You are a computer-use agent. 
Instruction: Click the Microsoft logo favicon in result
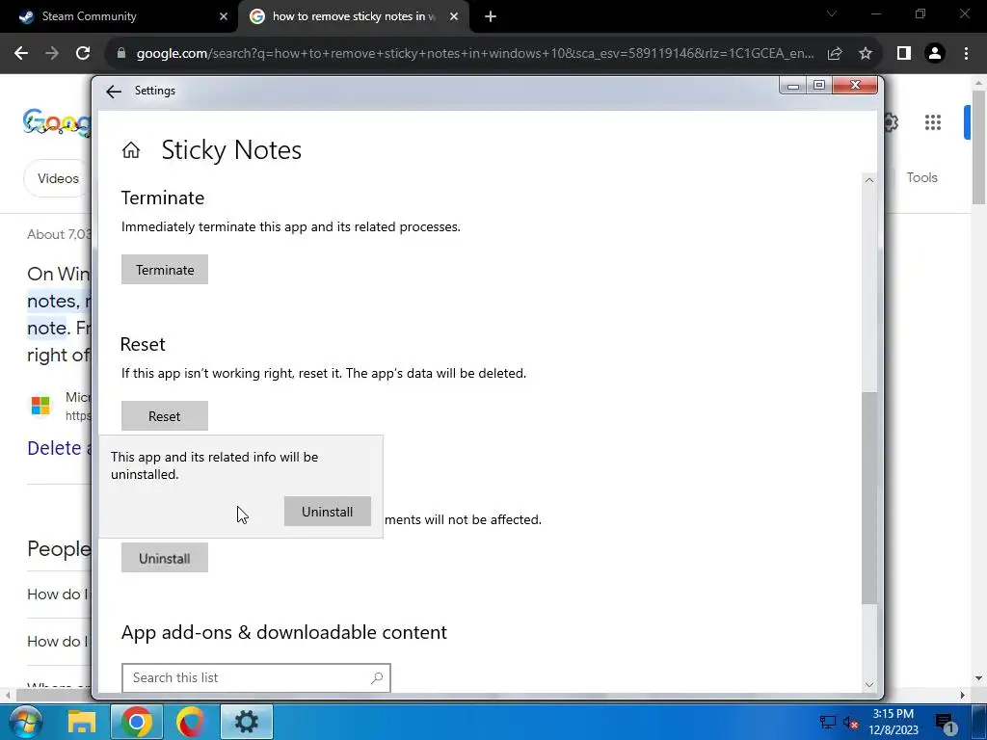pyautogui.click(x=40, y=406)
